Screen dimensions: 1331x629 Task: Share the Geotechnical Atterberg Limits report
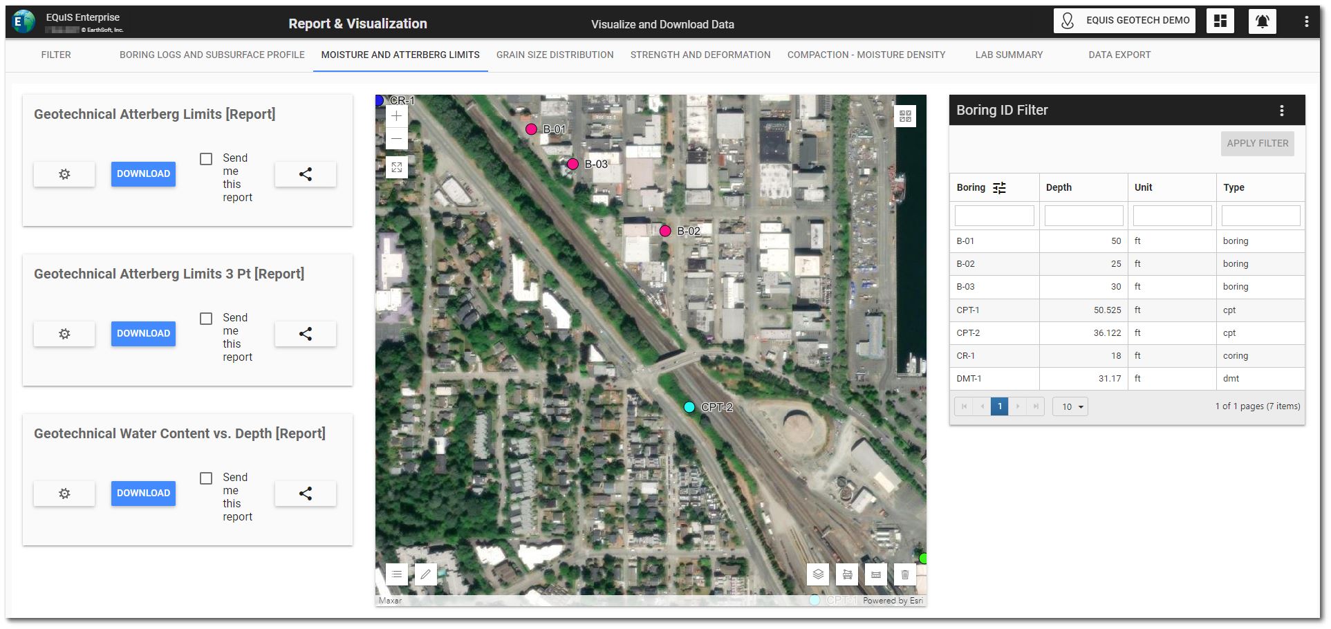coord(305,174)
